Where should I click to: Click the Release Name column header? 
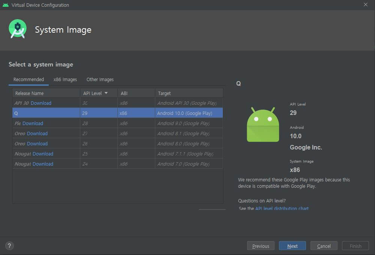pos(46,93)
